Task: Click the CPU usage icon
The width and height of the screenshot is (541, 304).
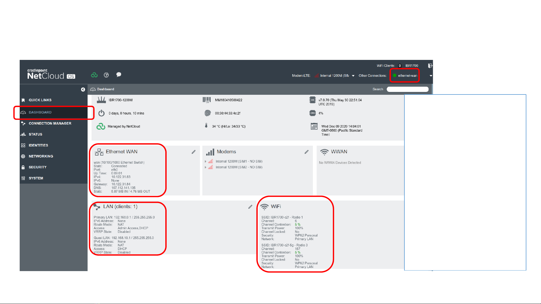Action: pyautogui.click(x=312, y=113)
